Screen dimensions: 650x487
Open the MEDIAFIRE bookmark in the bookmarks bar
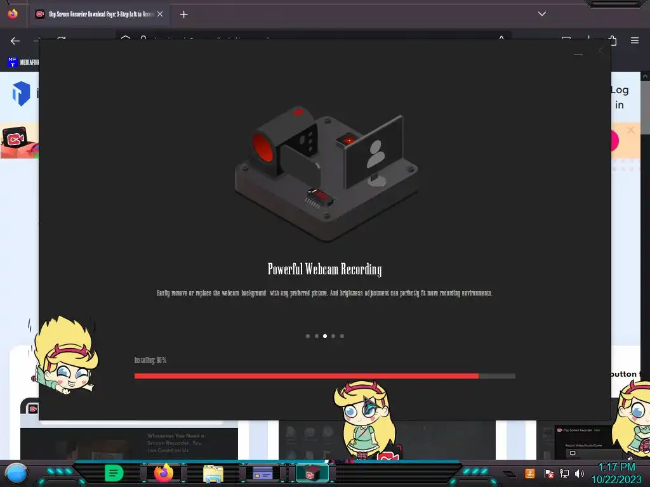(x=23, y=62)
